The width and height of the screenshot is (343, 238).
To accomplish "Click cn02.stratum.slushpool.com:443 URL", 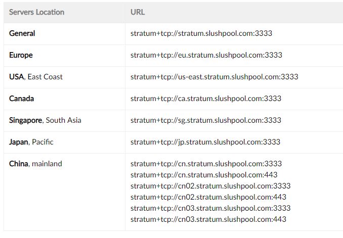I will pyautogui.click(x=208, y=197).
